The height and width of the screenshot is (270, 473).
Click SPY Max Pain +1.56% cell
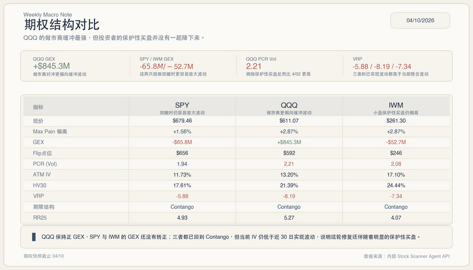182,132
